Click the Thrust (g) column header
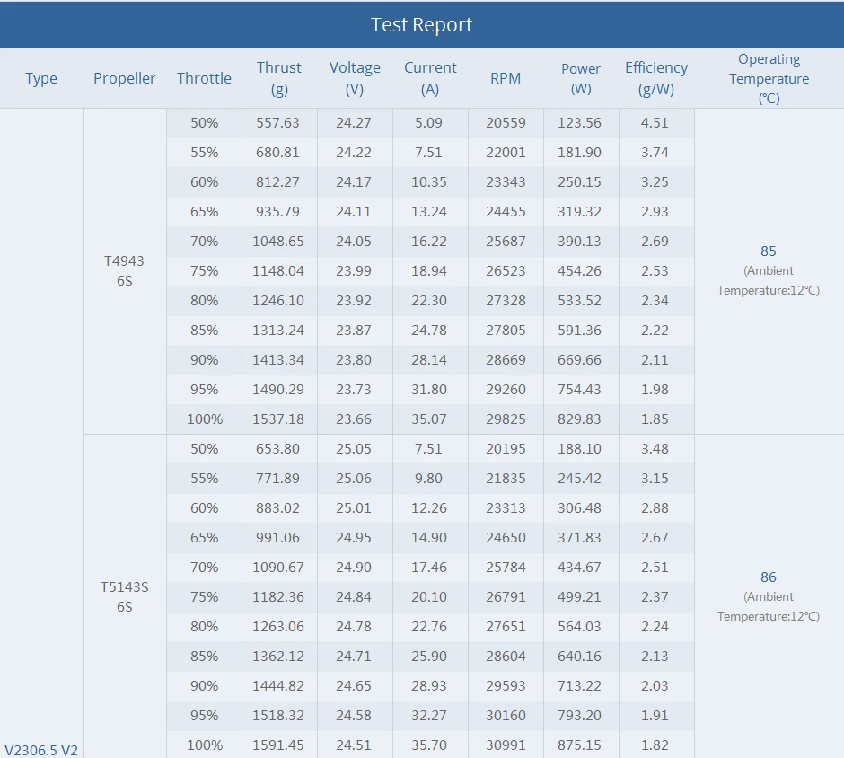This screenshot has width=844, height=758. [x=279, y=78]
